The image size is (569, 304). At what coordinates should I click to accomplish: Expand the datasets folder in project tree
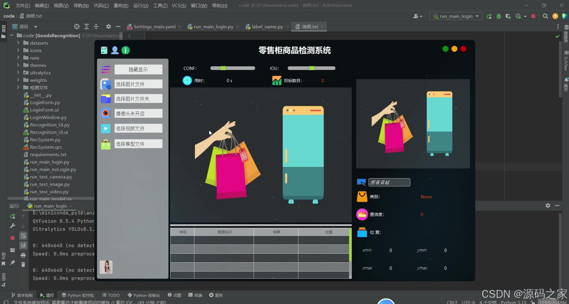(18, 43)
